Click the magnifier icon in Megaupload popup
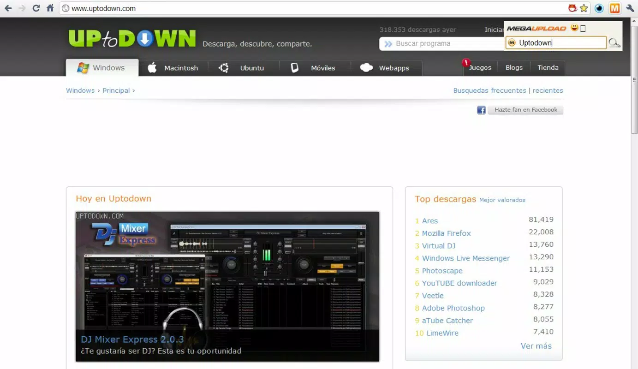Image resolution: width=638 pixels, height=369 pixels. point(614,43)
